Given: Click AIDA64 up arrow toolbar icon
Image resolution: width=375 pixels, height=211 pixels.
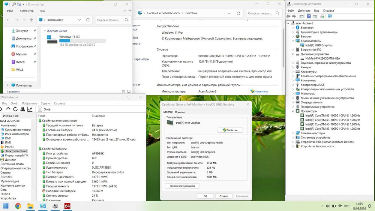Looking at the screenshot, I should [8, 109].
